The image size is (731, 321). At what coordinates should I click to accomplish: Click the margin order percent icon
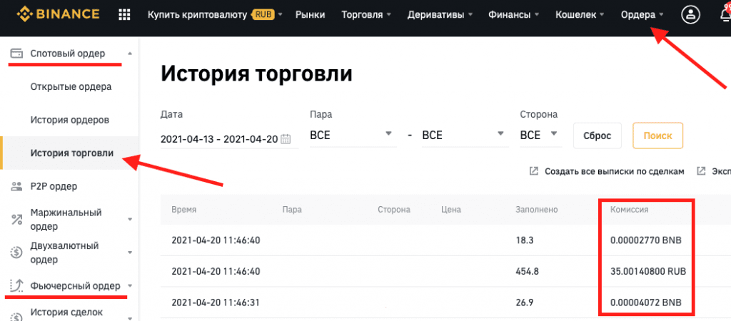point(16,220)
